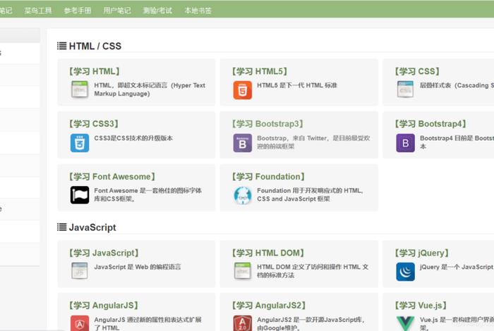Open the 【学习 HTML DOM】 tutorial link
Viewport: 494px width, 331px height.
[x=267, y=253]
